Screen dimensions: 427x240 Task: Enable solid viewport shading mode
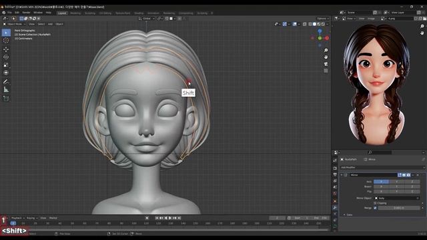[x=314, y=24]
